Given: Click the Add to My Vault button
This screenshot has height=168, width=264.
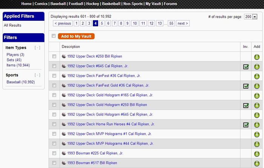Looking at the screenshot, I should click(76, 36).
